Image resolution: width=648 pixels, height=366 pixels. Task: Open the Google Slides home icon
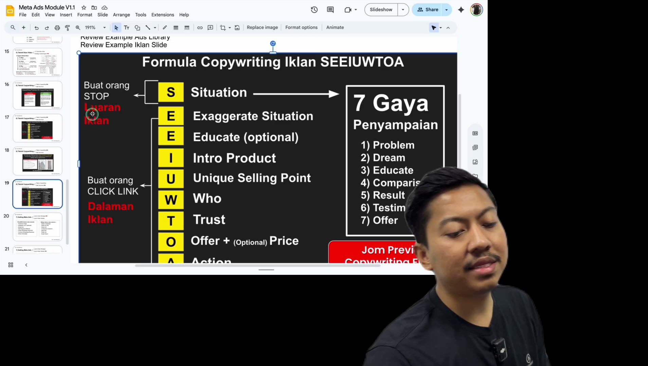tap(10, 11)
